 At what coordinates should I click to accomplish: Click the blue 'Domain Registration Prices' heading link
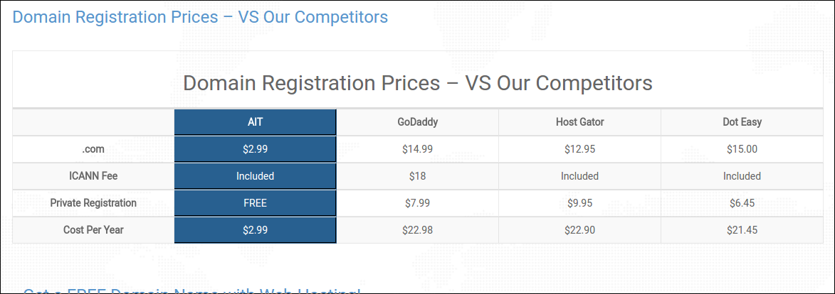pos(200,17)
